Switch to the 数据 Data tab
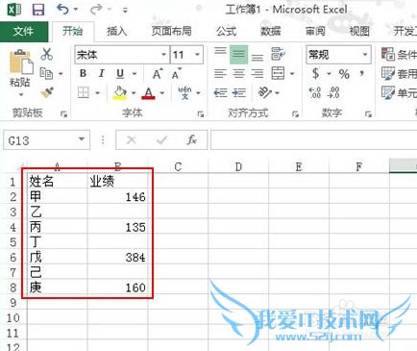 point(271,32)
